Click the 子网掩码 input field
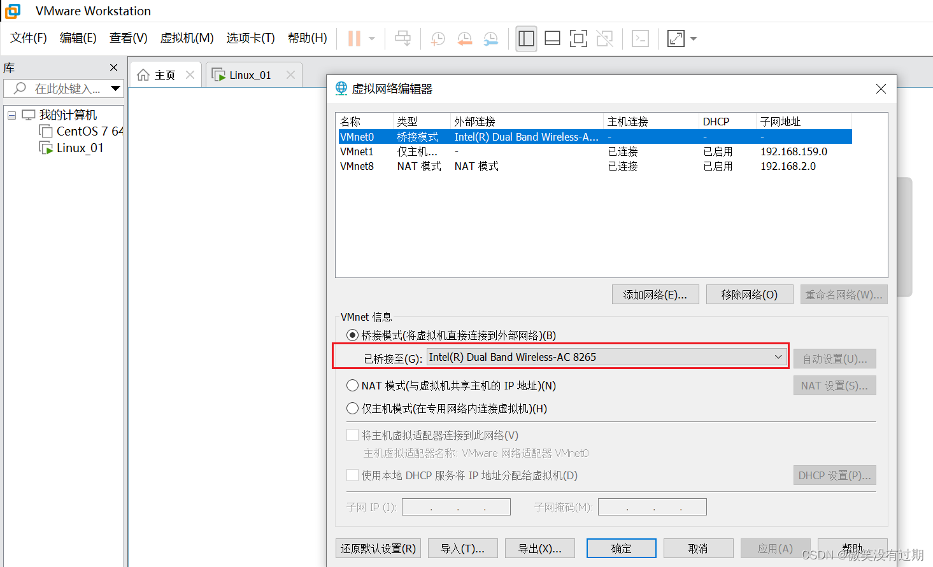Screen dimensions: 933x567 [x=652, y=507]
